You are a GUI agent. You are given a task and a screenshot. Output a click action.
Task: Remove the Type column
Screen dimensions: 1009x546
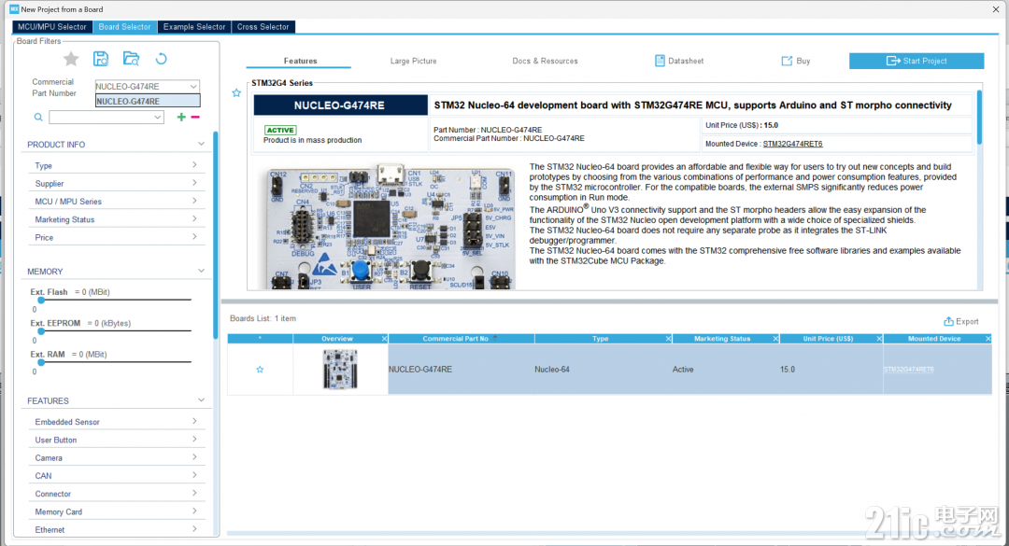click(x=668, y=339)
